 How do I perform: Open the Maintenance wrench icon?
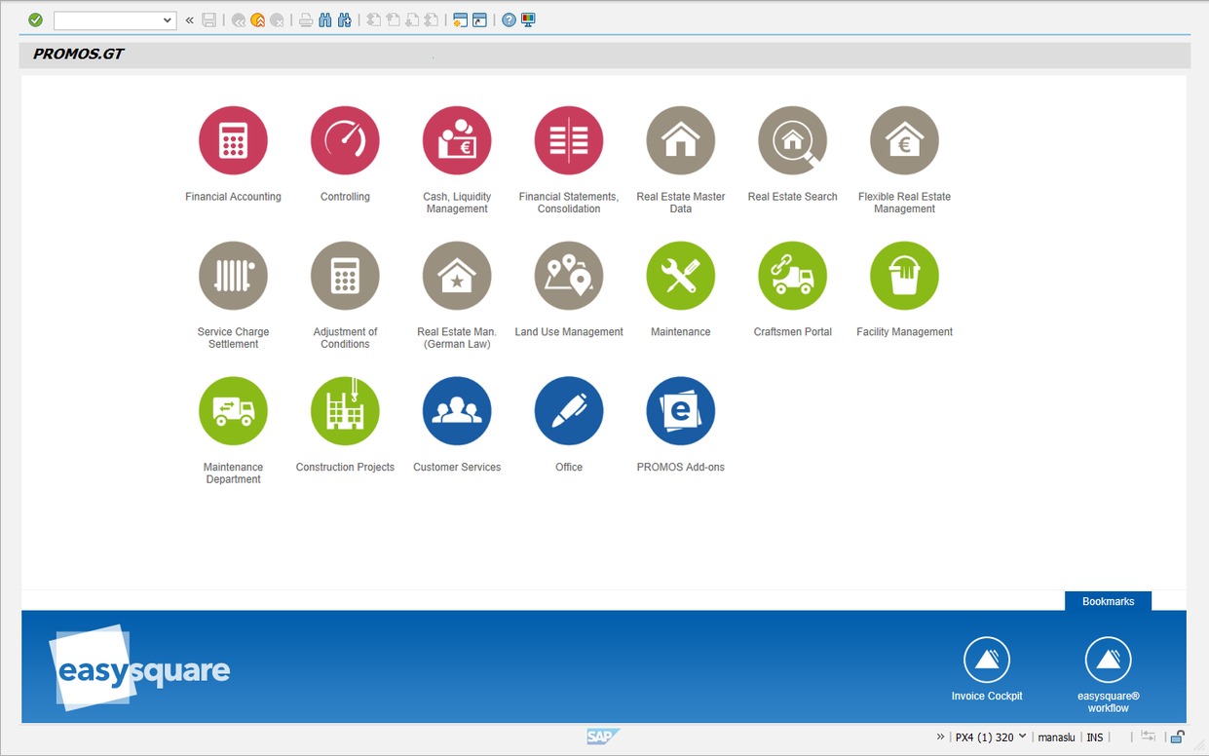point(680,276)
